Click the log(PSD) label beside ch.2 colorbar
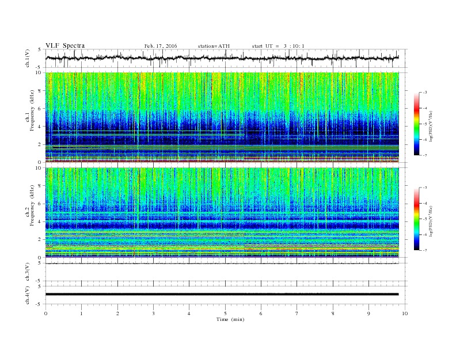Screen dimensions: 456x352 431,221
